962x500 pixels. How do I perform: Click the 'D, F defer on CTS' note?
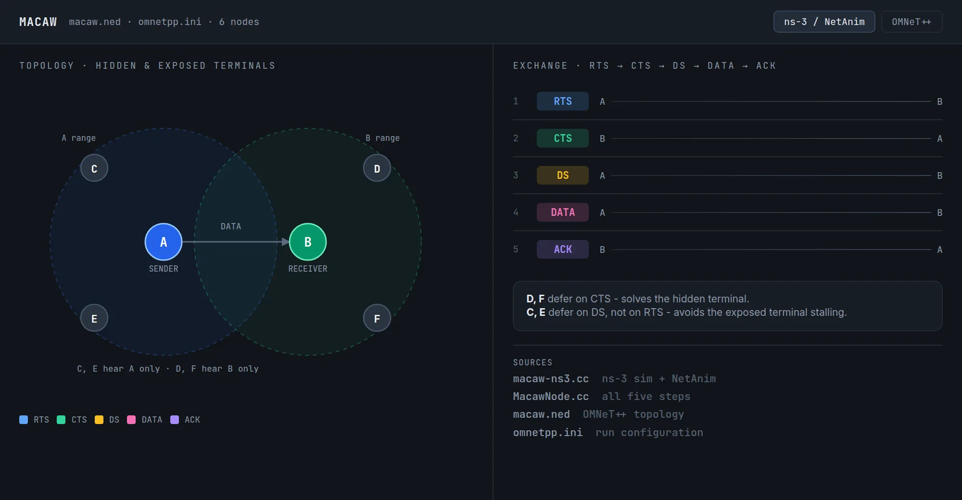coord(638,299)
